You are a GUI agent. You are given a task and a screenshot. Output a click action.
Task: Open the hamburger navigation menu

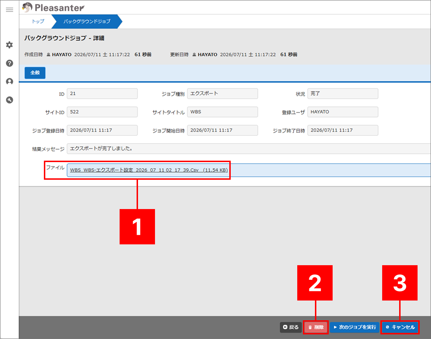pyautogui.click(x=10, y=10)
